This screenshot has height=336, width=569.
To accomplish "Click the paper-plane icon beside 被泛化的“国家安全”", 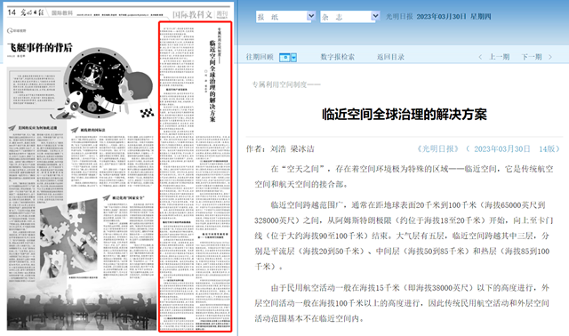I will 107,197.
